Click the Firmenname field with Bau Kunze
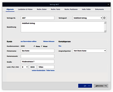 (37, 51)
